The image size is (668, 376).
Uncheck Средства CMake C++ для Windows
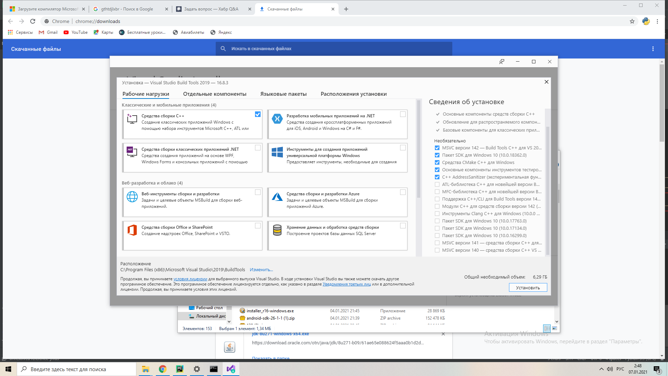(437, 163)
